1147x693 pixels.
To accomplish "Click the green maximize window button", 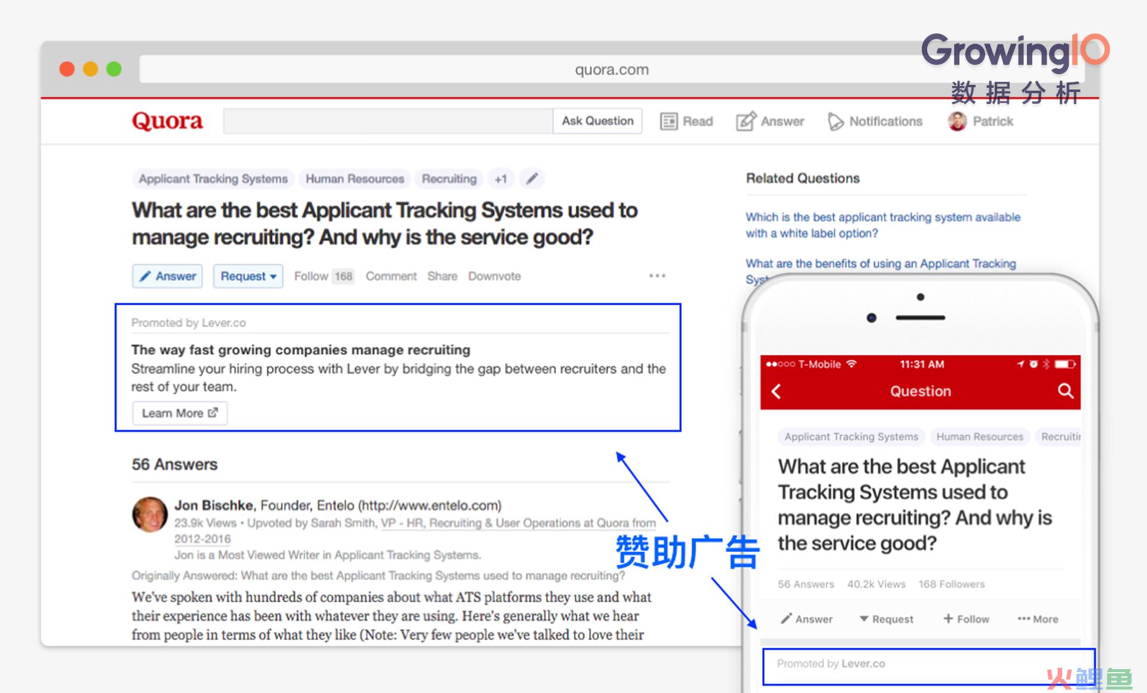I will point(114,69).
